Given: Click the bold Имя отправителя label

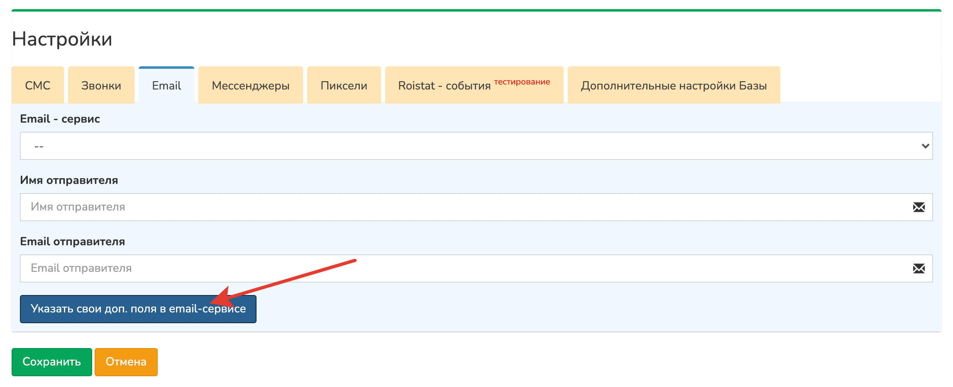Looking at the screenshot, I should click(x=69, y=180).
